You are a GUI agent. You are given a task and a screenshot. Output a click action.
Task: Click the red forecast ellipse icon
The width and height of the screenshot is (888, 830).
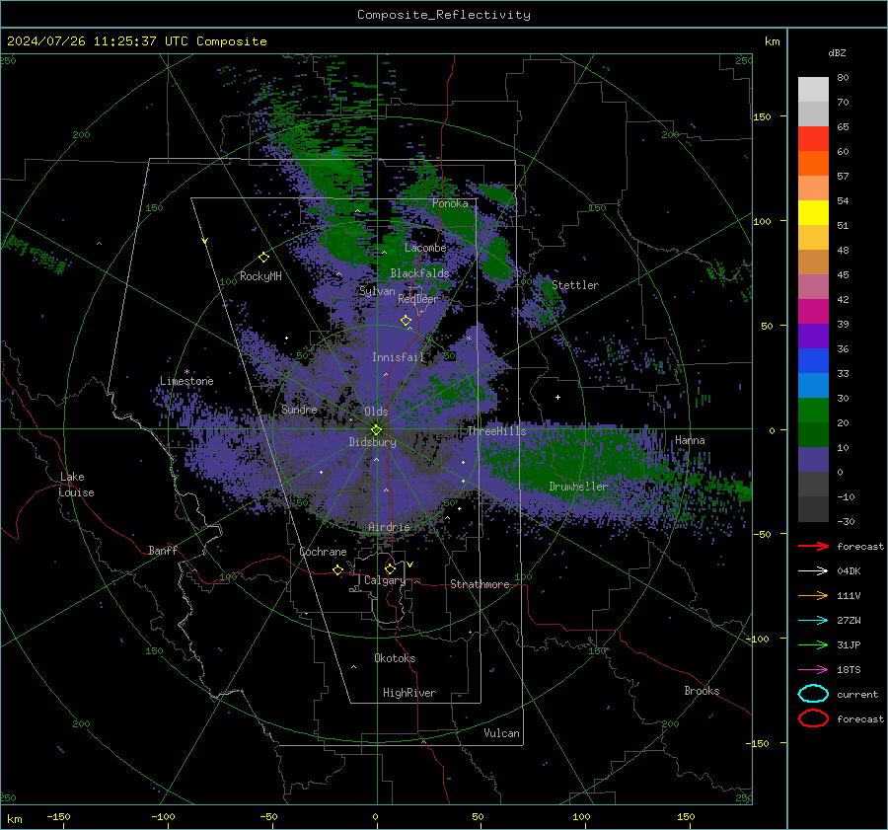(813, 718)
